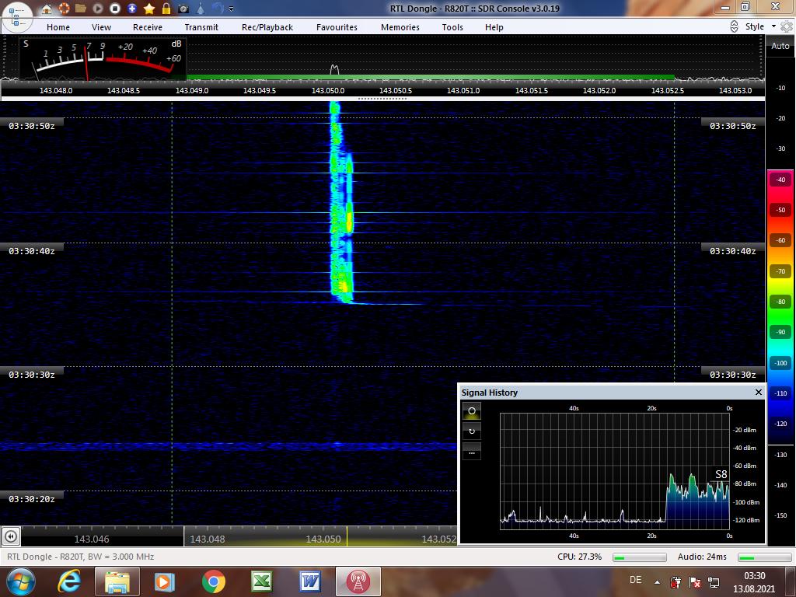Show hidden system tray icons arrow
The image size is (796, 597).
click(657, 581)
